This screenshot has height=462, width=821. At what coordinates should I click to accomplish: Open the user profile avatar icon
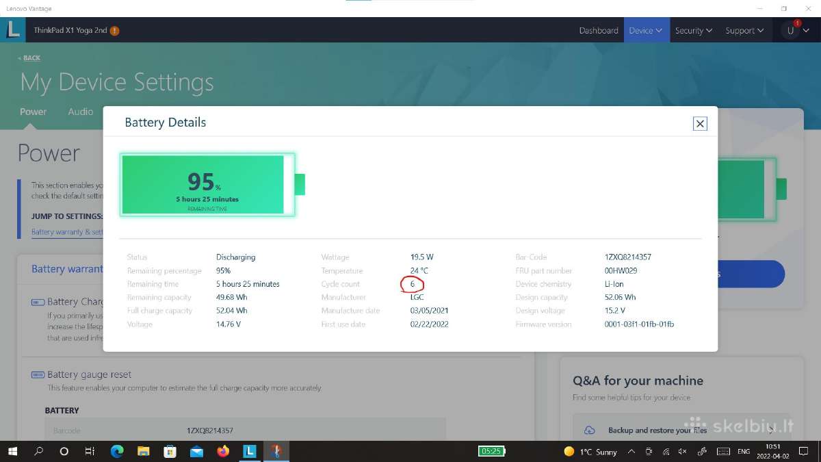pyautogui.click(x=791, y=30)
